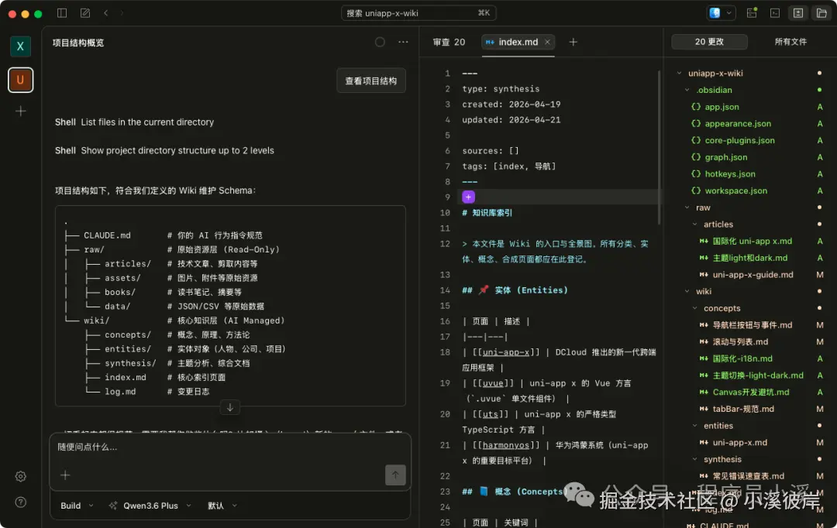
Task: Click Shell List files in current directory
Action: click(135, 122)
